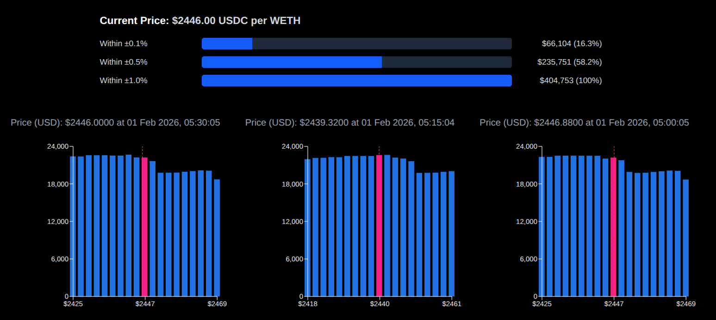
Task: Click the chart title timestamped 05:30:05
Action: tap(115, 123)
